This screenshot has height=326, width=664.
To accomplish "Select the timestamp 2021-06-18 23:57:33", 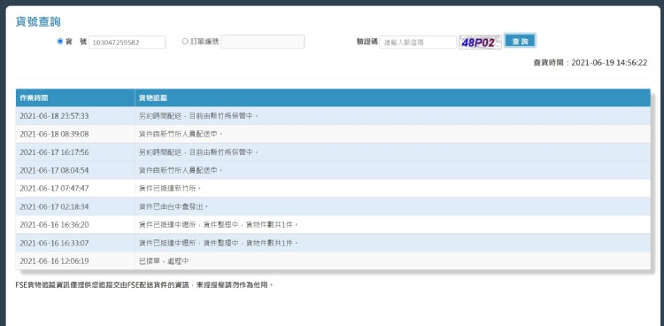I will [x=54, y=116].
